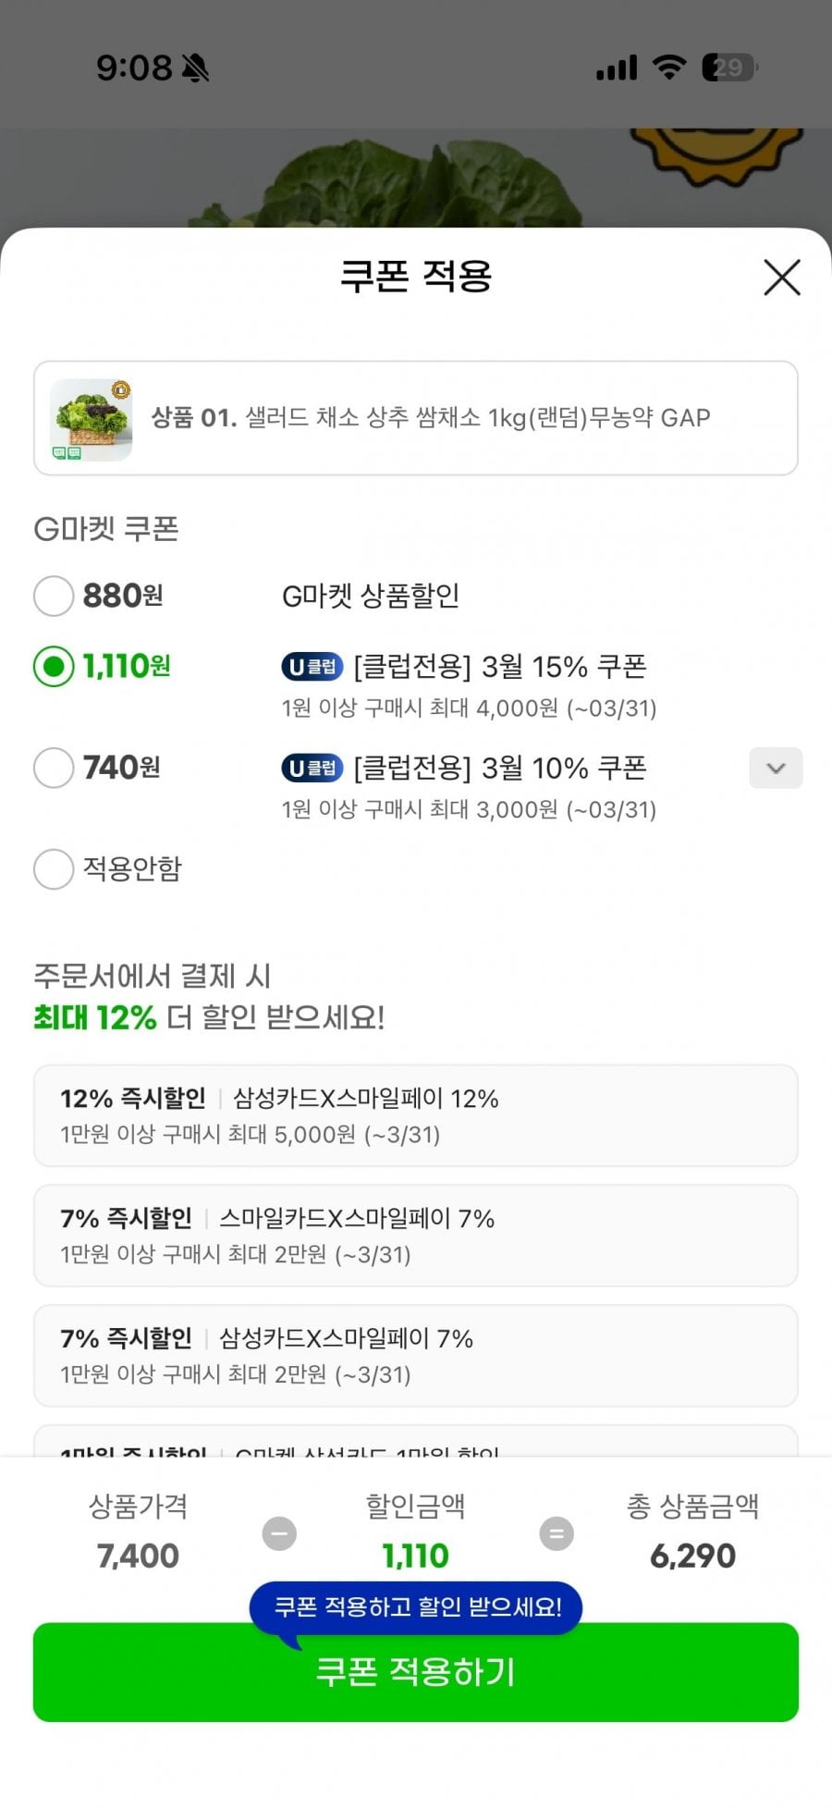Close the coupon apply sheet with X
The image size is (832, 1809).
coord(781,277)
